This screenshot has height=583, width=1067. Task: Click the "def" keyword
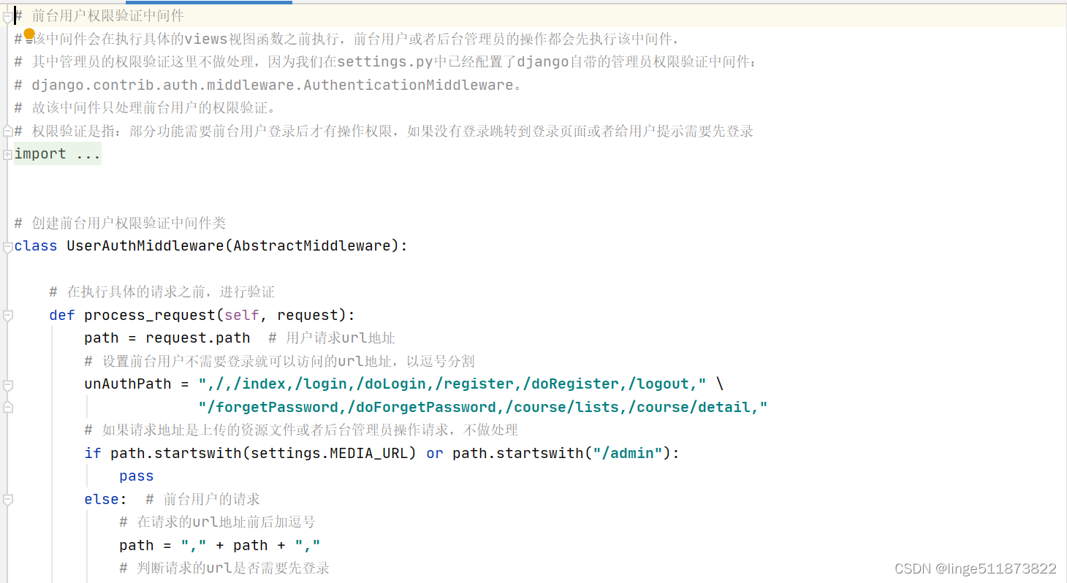point(62,316)
